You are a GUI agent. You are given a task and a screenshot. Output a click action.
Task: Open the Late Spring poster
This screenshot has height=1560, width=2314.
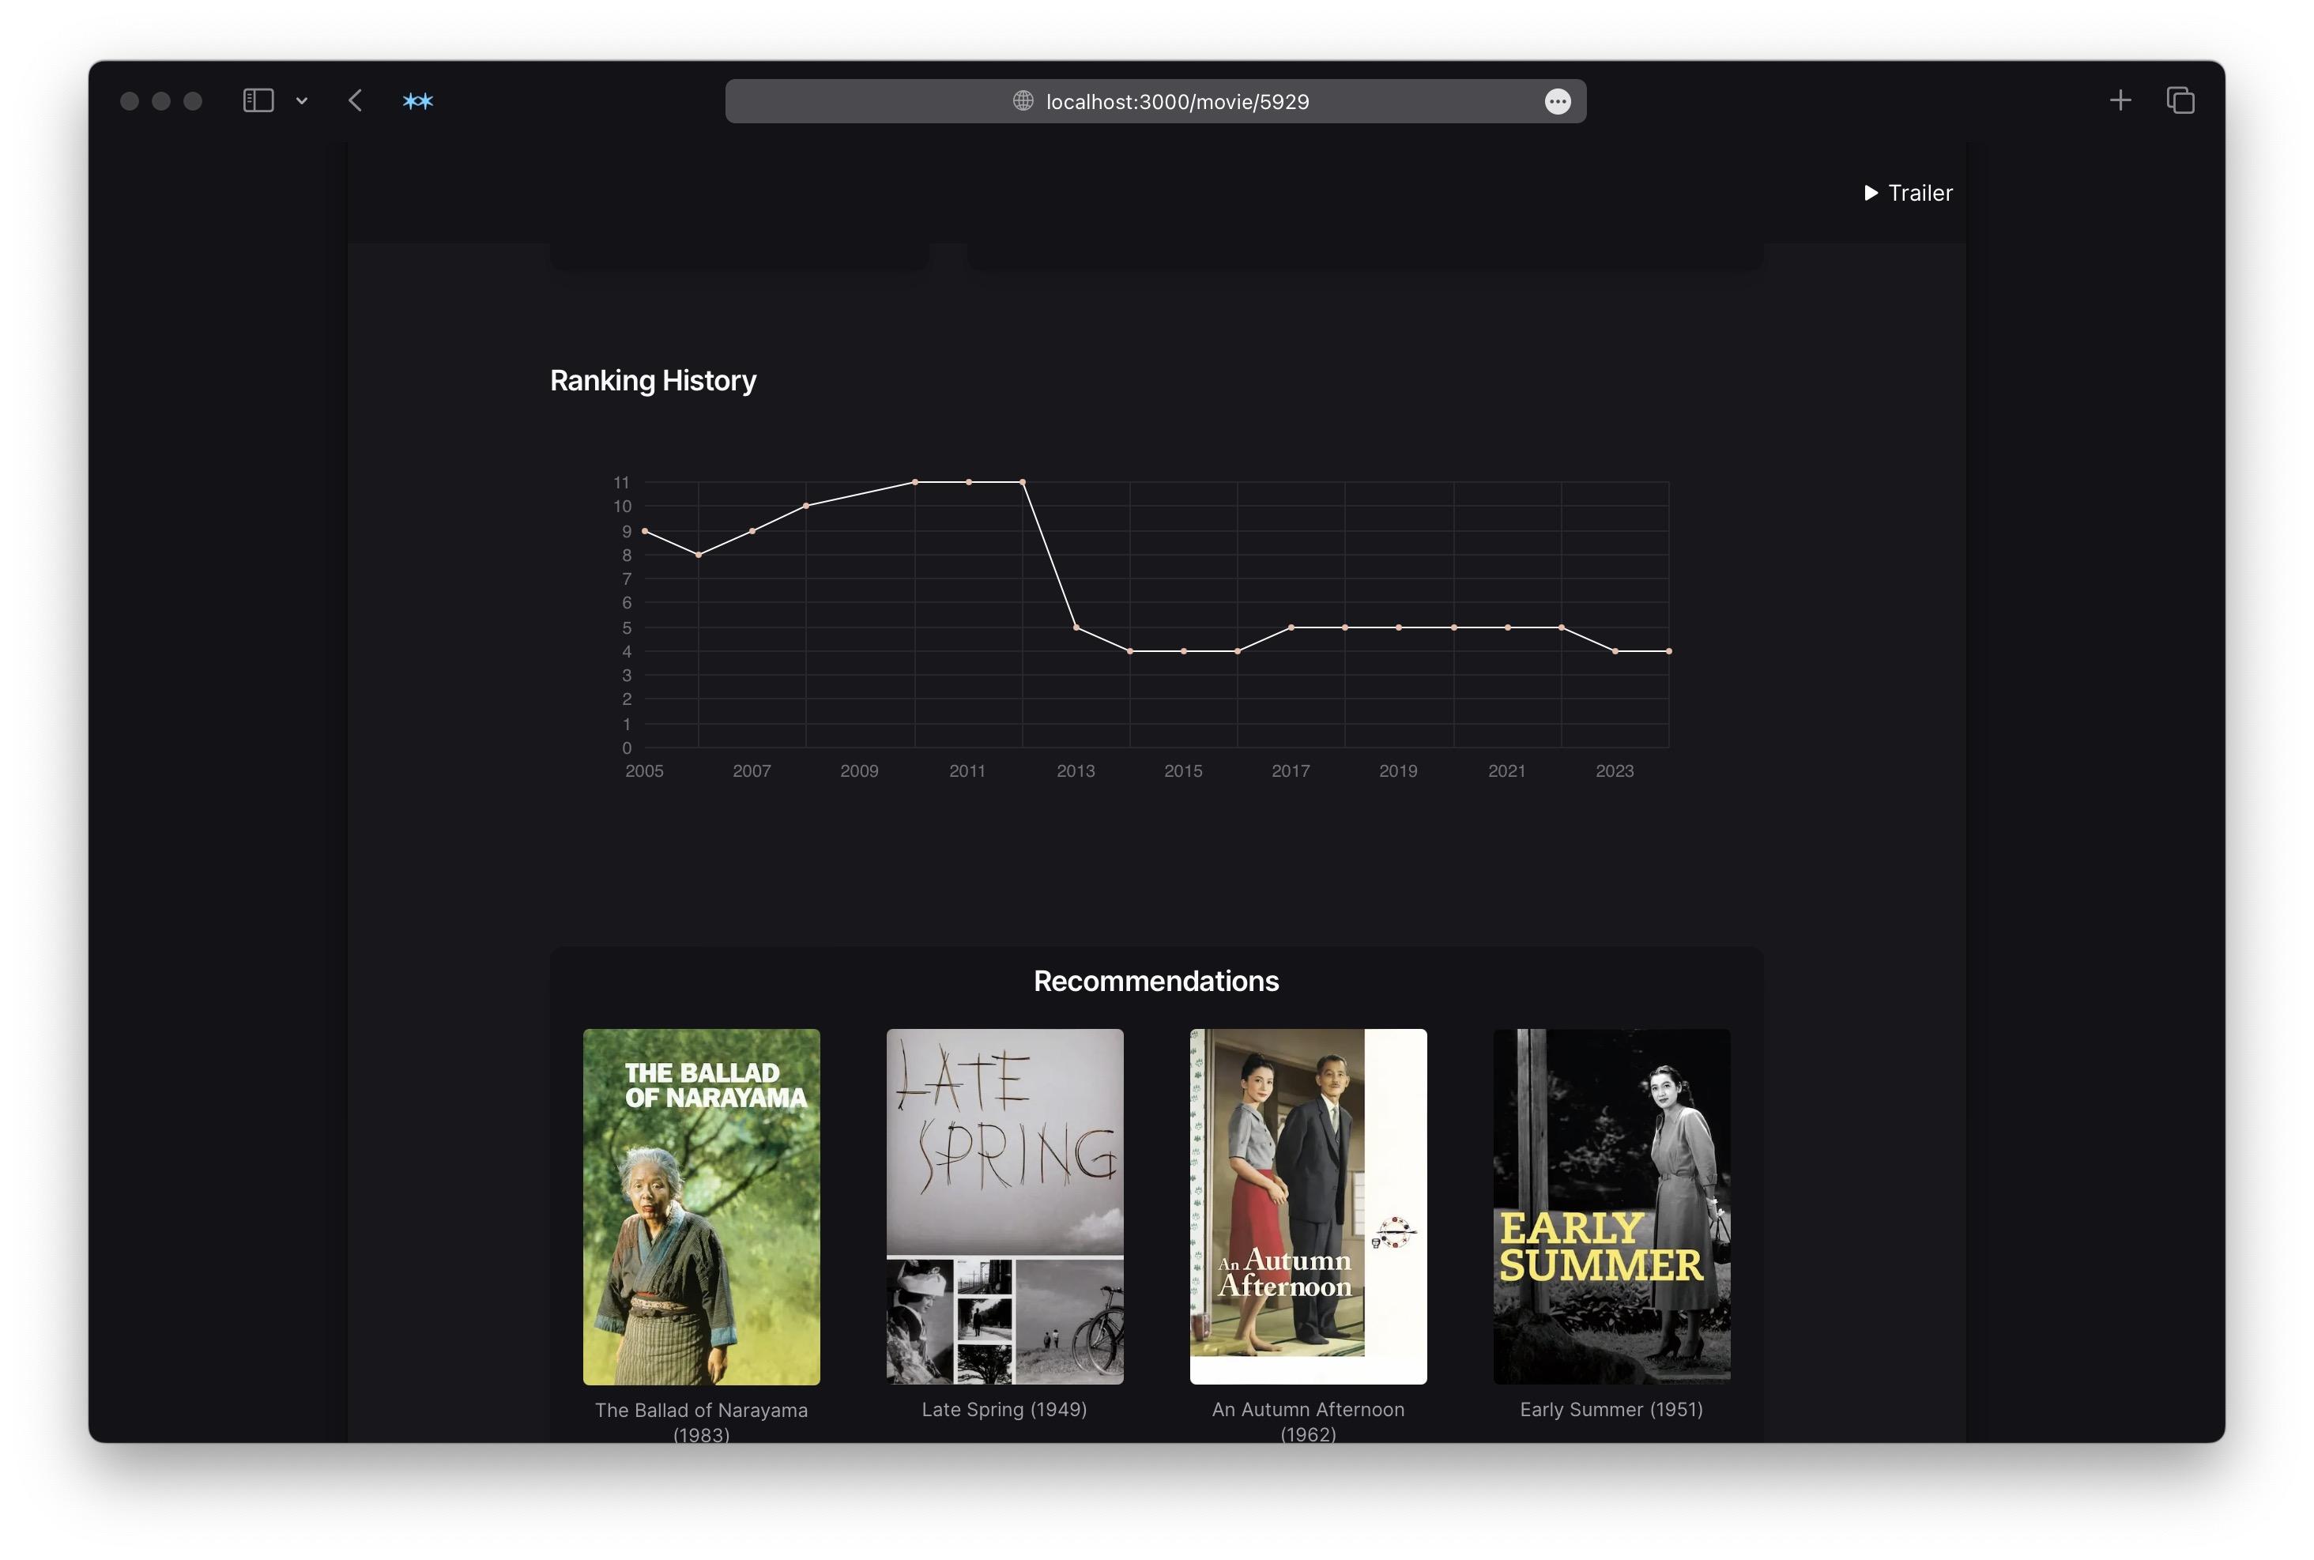pyautogui.click(x=1004, y=1206)
